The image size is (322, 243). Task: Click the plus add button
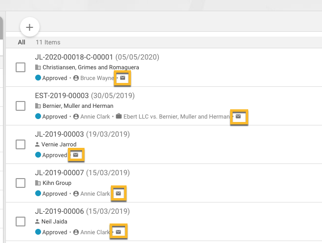click(x=30, y=27)
